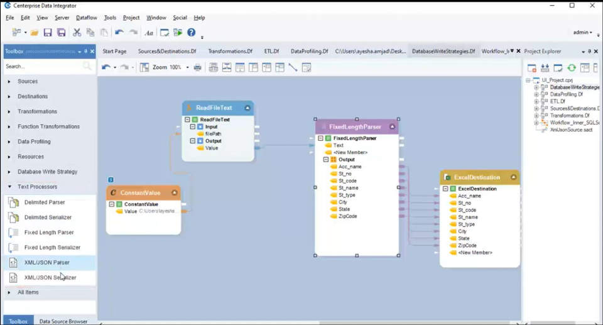Collapse the ConstantValue object header arrow
This screenshot has height=325, width=603.
point(174,192)
